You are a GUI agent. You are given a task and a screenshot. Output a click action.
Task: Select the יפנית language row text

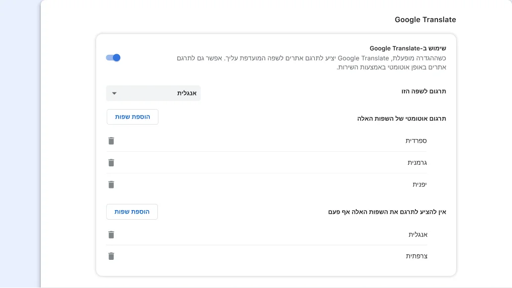pos(419,184)
